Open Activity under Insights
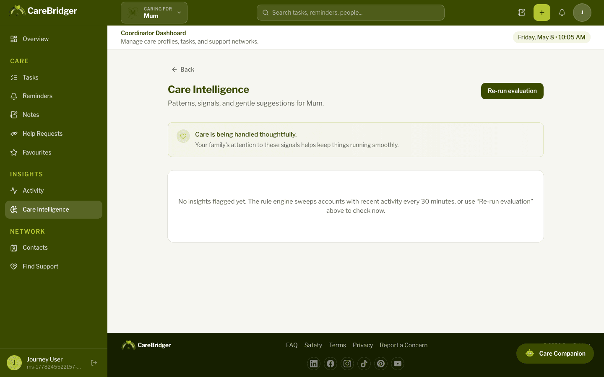 [54, 191]
